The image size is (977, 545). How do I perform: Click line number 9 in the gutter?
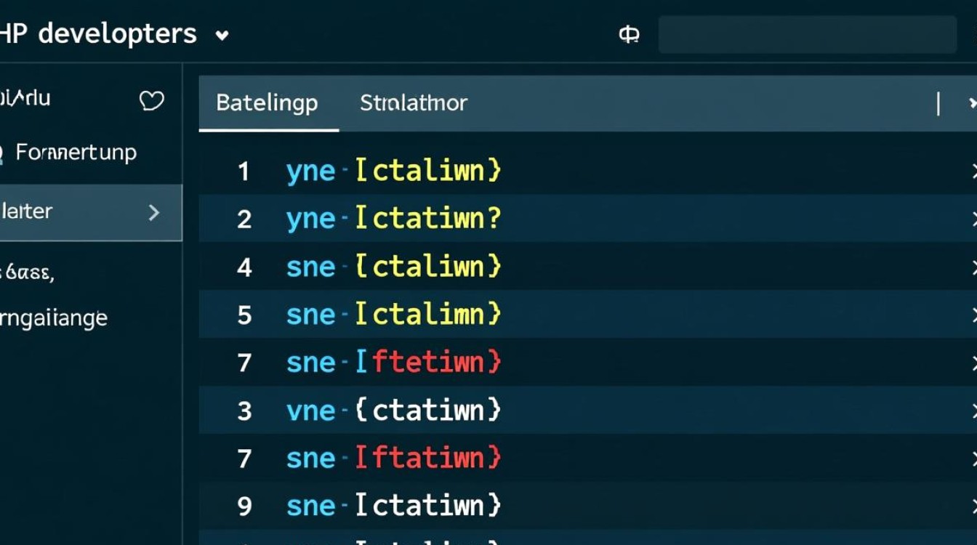[x=244, y=506]
